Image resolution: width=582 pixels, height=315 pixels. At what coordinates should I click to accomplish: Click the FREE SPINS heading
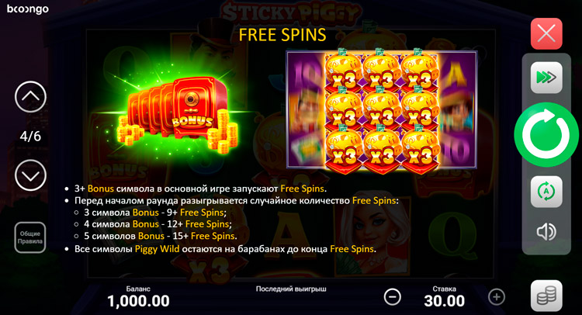(x=282, y=35)
